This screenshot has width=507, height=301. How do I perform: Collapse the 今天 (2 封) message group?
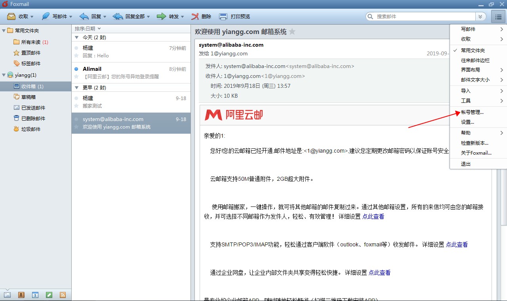coord(76,37)
